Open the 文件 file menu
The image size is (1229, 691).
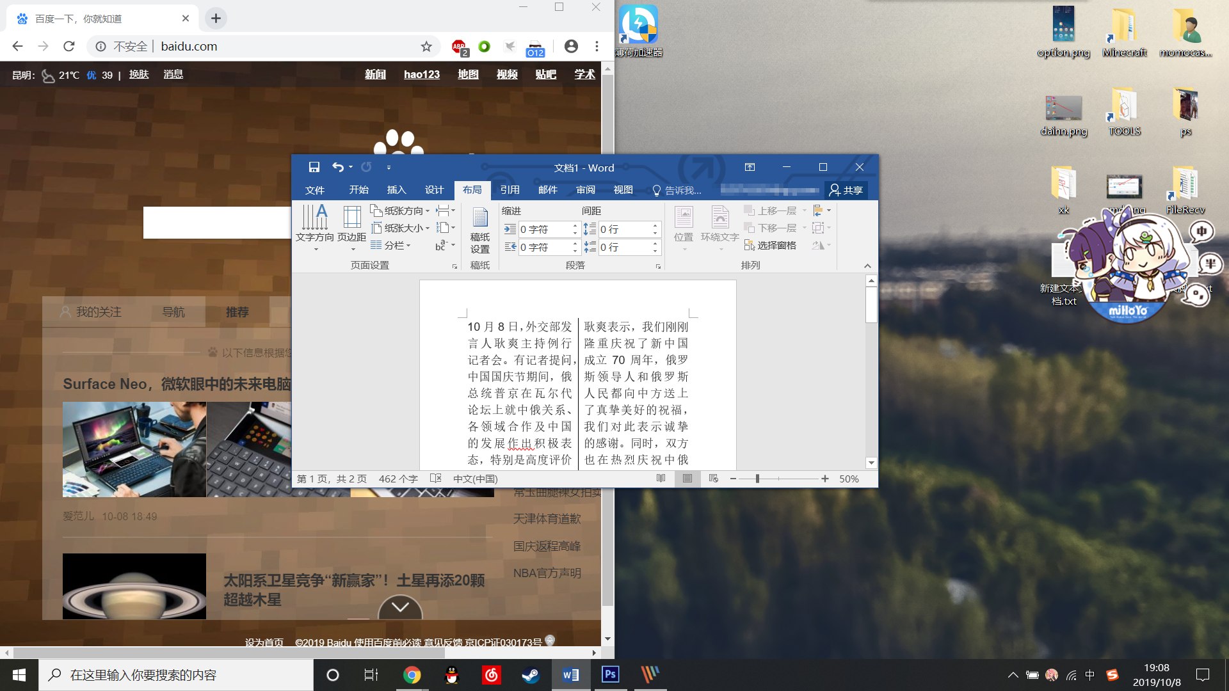(x=314, y=190)
